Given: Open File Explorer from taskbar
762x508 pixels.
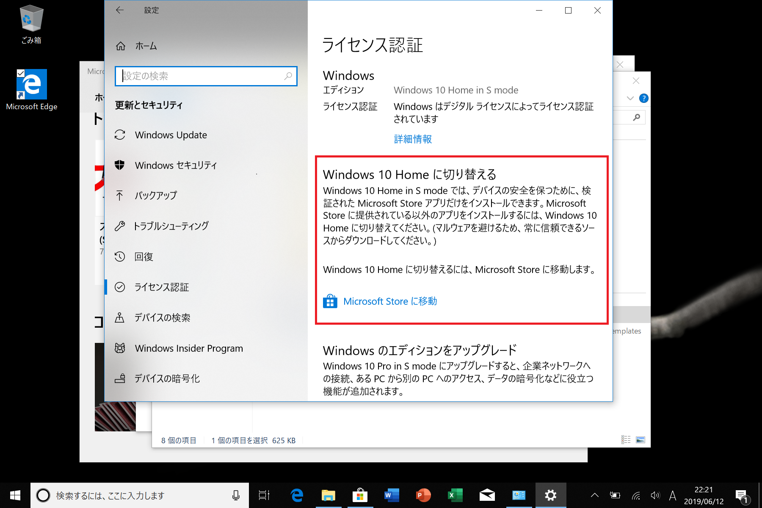Looking at the screenshot, I should click(x=328, y=495).
